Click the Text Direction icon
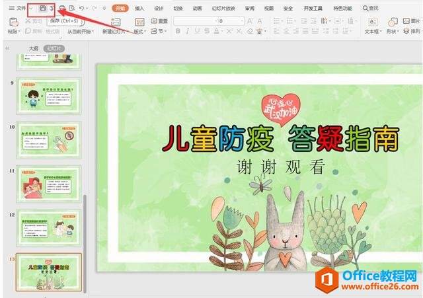423x298 pixels. tap(325, 20)
